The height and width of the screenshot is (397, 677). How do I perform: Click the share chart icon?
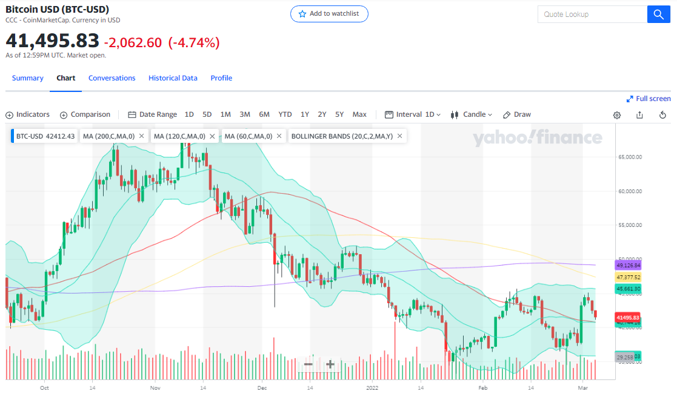coord(639,114)
